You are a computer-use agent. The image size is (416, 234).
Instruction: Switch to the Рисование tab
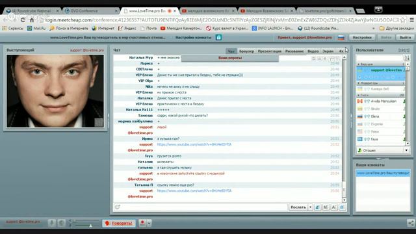click(x=294, y=51)
